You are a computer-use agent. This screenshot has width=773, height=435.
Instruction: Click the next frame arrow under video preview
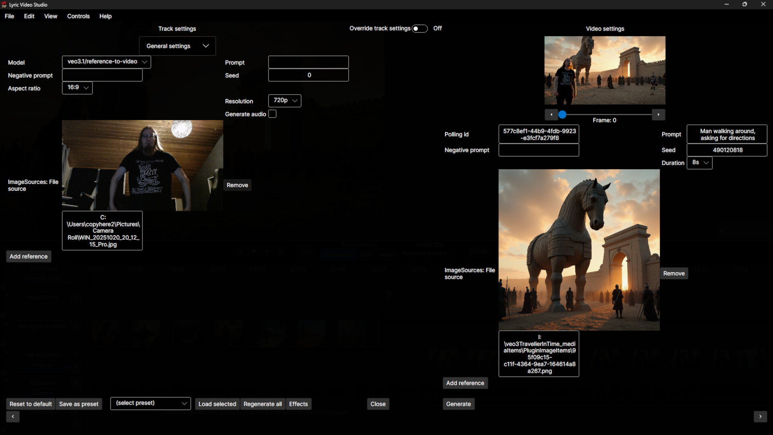[x=659, y=114]
